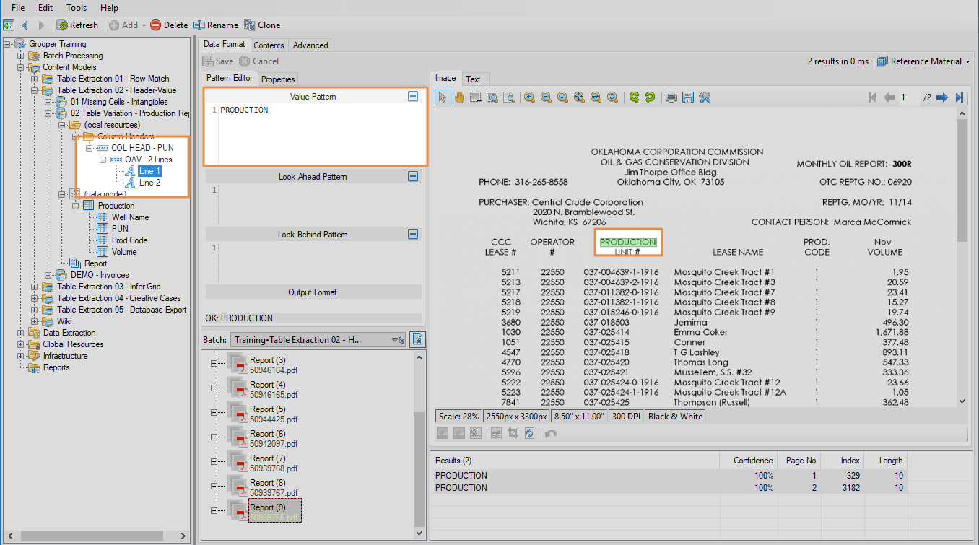Select Line 2 in the tree
The height and width of the screenshot is (545, 979).
click(x=149, y=183)
